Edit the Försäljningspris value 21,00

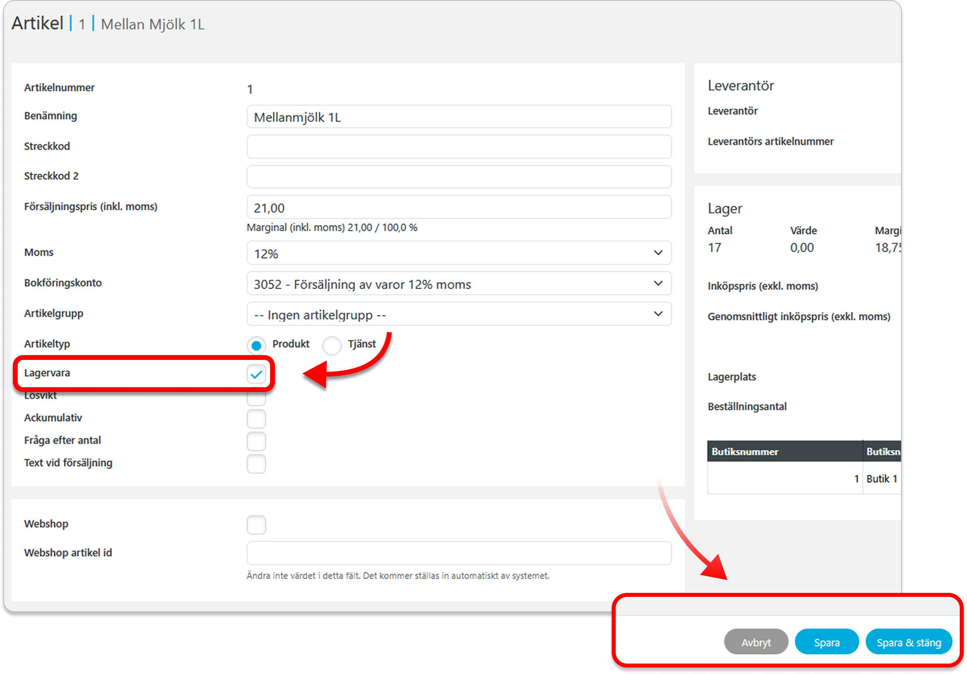[459, 207]
